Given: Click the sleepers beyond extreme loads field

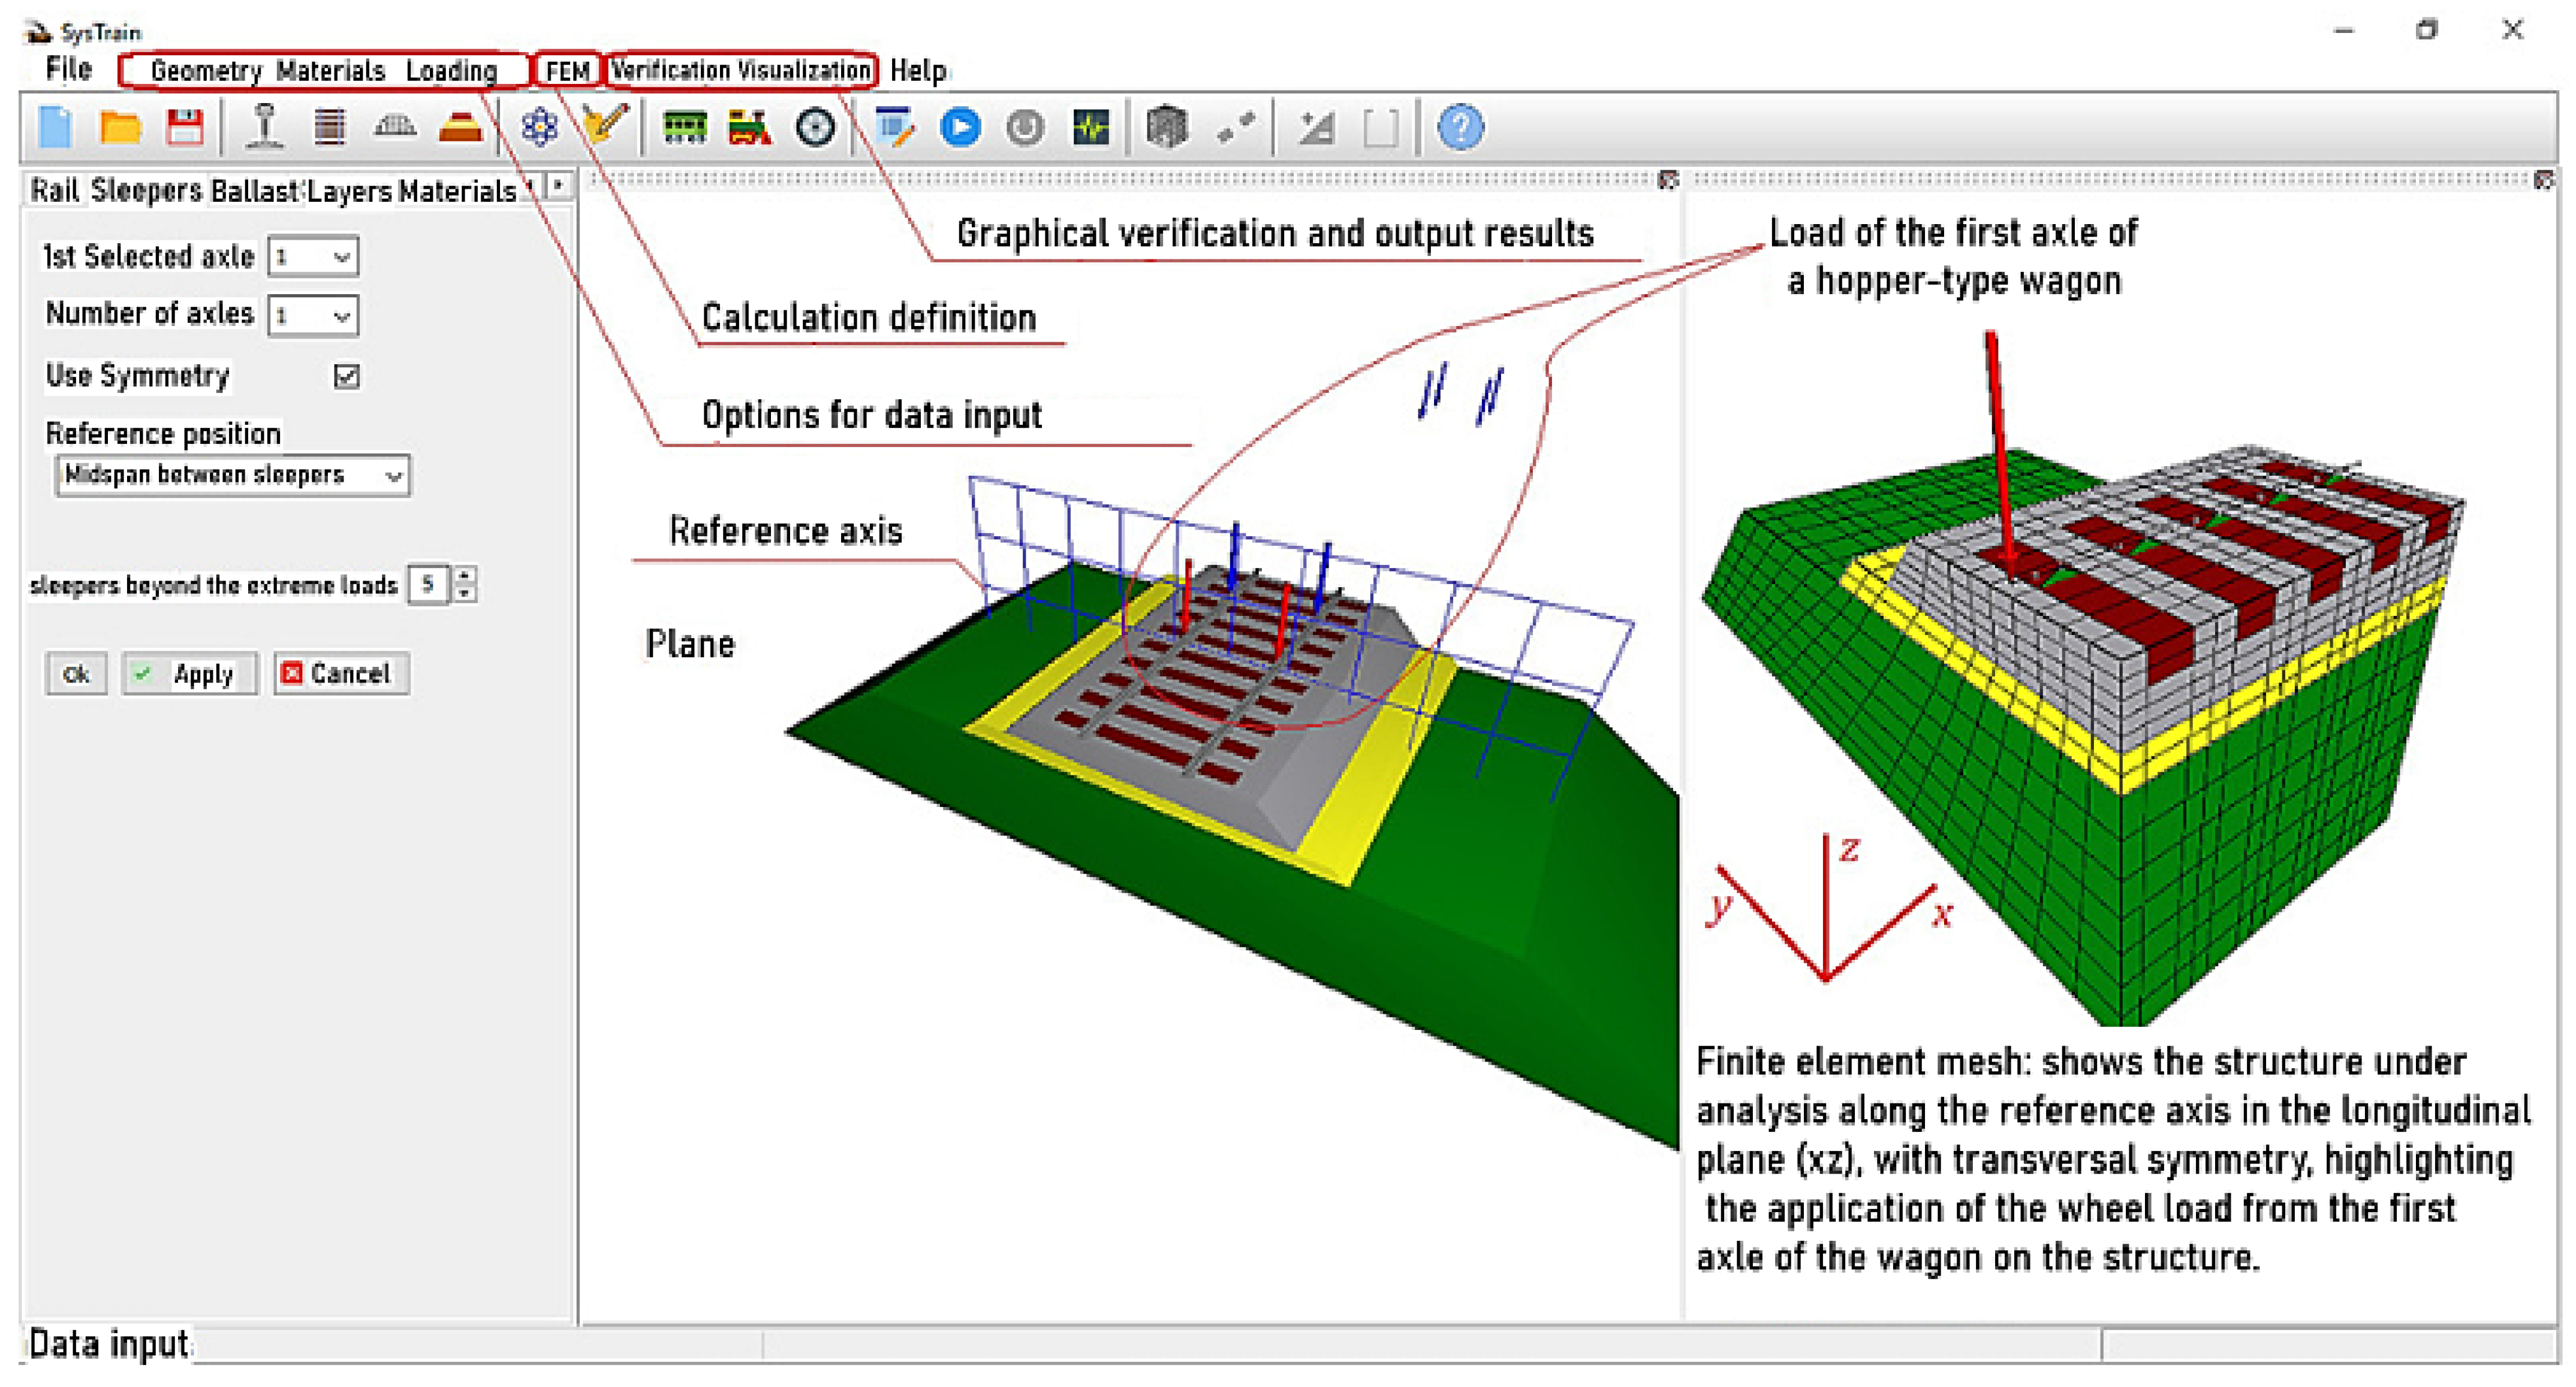Looking at the screenshot, I should click(x=429, y=584).
